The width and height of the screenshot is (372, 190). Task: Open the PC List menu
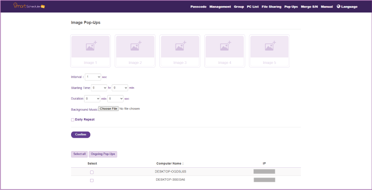point(253,7)
